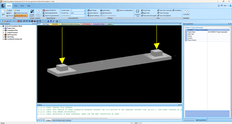Click the horizontal scrollbar in Output panel
Viewport: 232px width, 124px height.
(73, 118)
